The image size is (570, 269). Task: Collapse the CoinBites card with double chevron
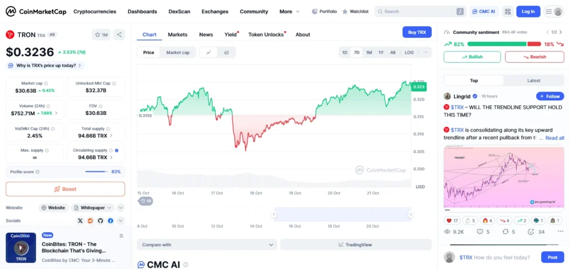(121, 236)
